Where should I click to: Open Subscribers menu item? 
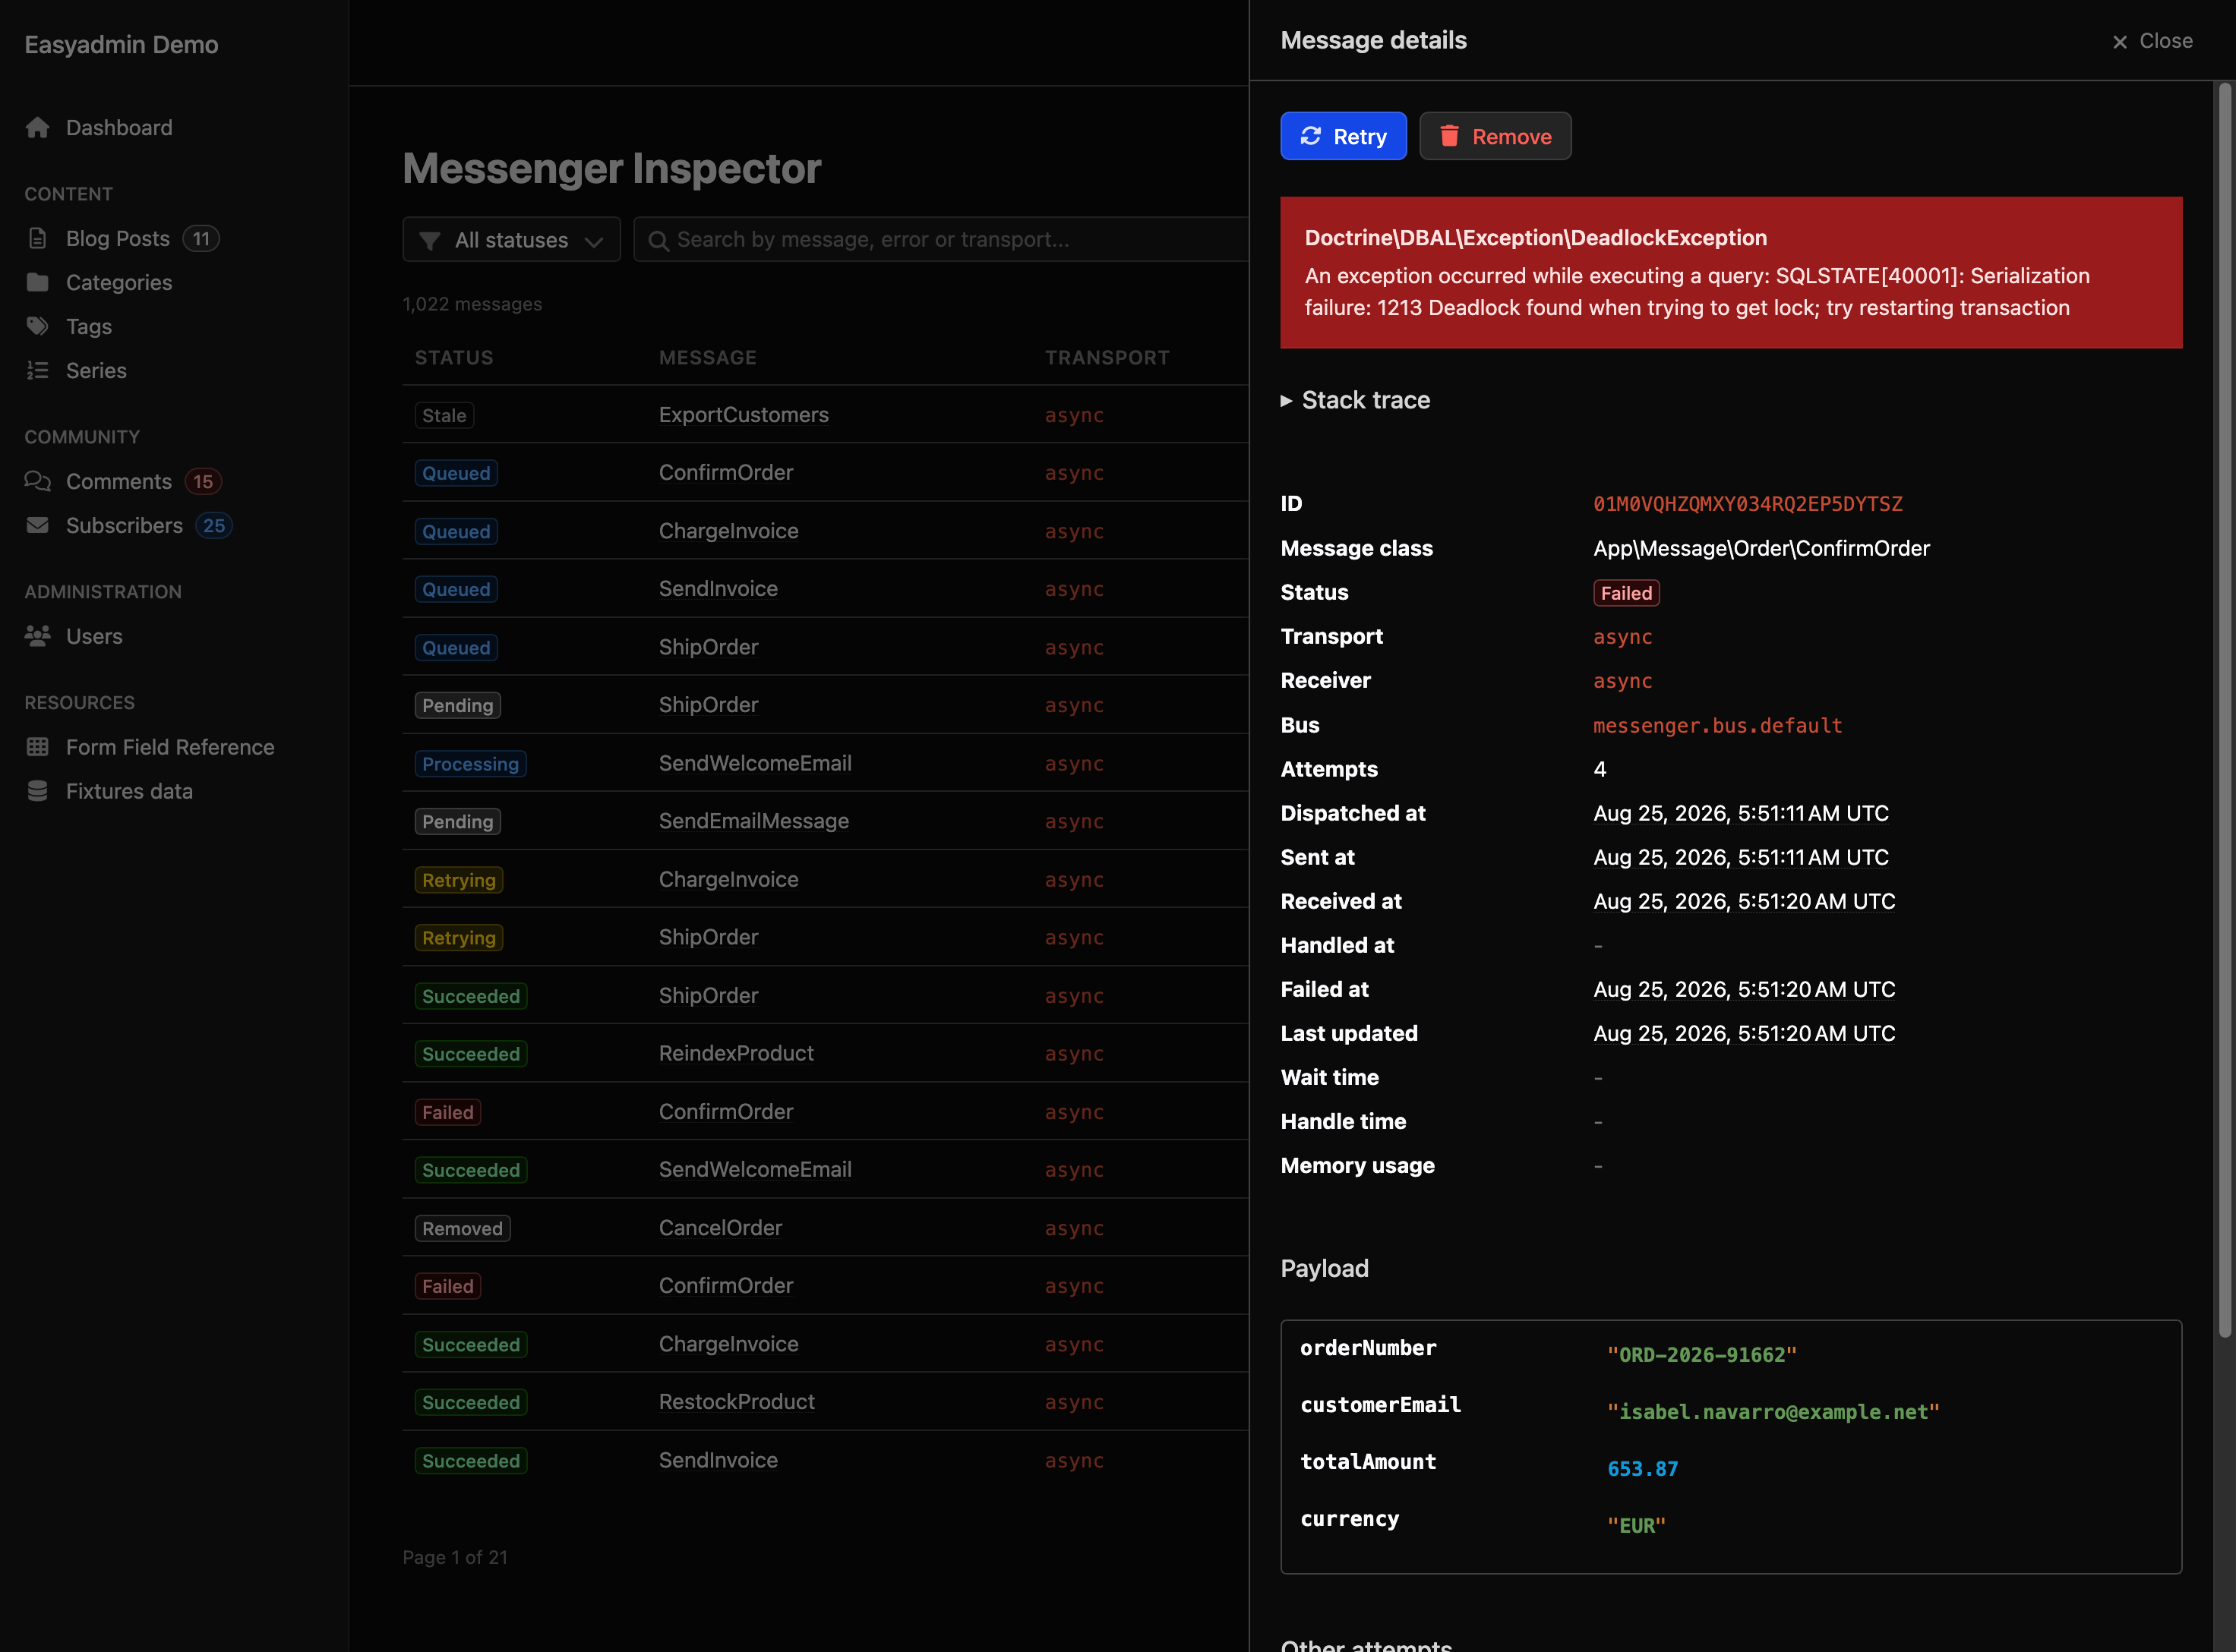point(124,525)
